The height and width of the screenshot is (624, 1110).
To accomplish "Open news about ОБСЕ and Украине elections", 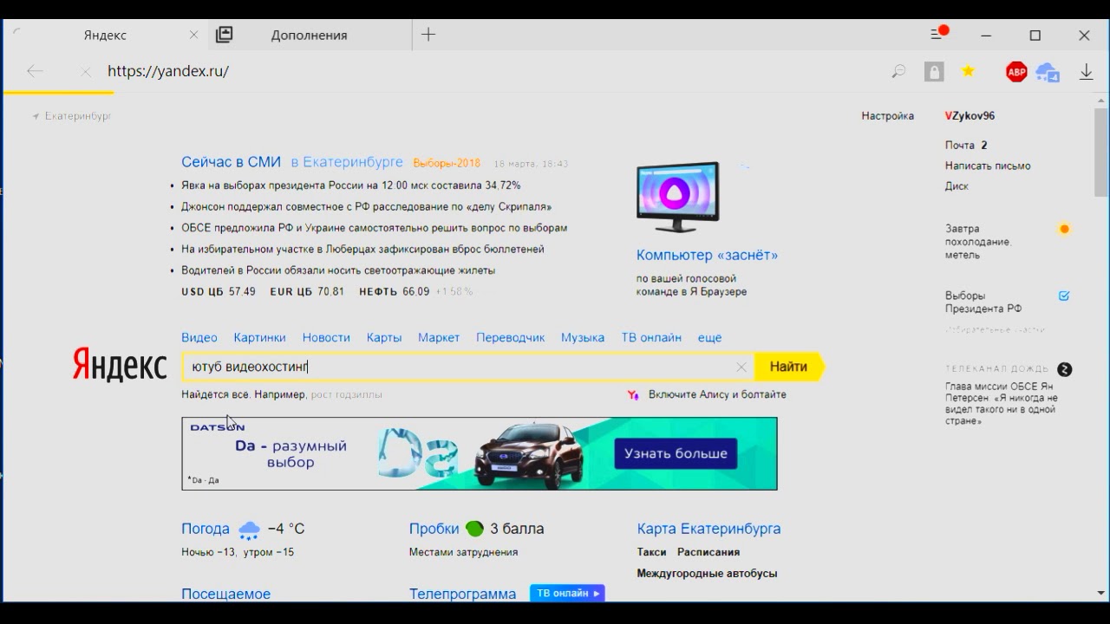I will pos(374,228).
